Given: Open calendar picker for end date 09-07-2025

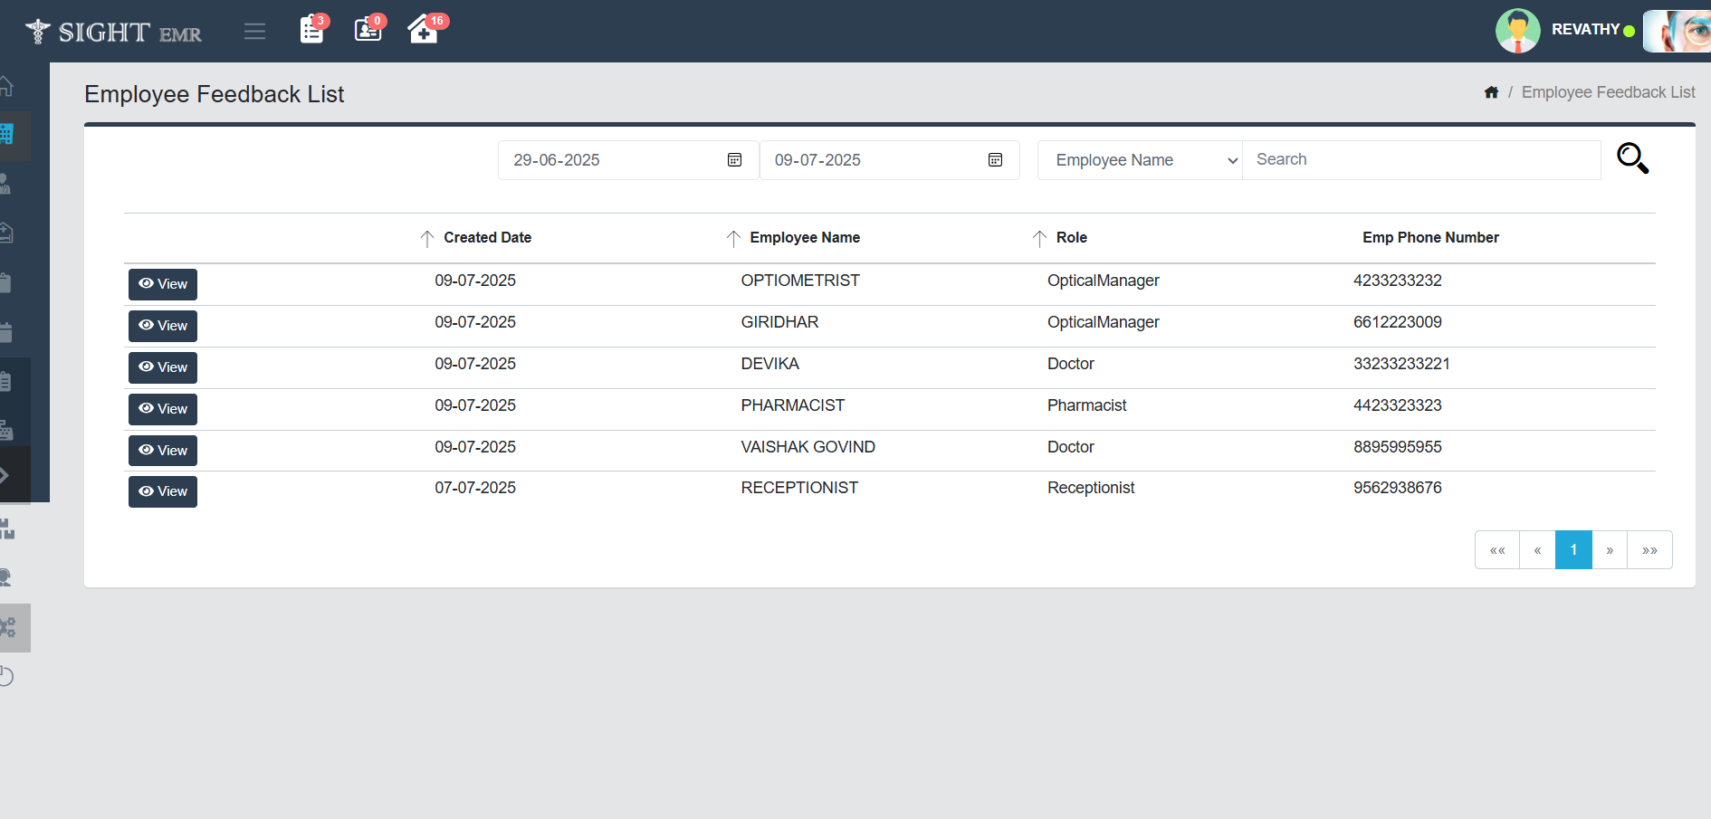Looking at the screenshot, I should click(x=995, y=160).
